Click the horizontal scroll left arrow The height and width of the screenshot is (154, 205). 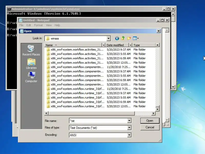tap(46, 113)
